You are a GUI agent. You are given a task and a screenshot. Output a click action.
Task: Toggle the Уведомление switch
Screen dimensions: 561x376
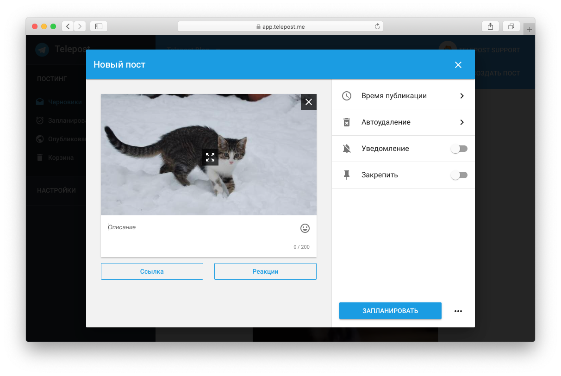(x=459, y=149)
